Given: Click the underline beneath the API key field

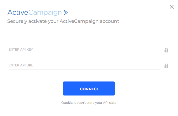Looking at the screenshot, I should [84, 54].
